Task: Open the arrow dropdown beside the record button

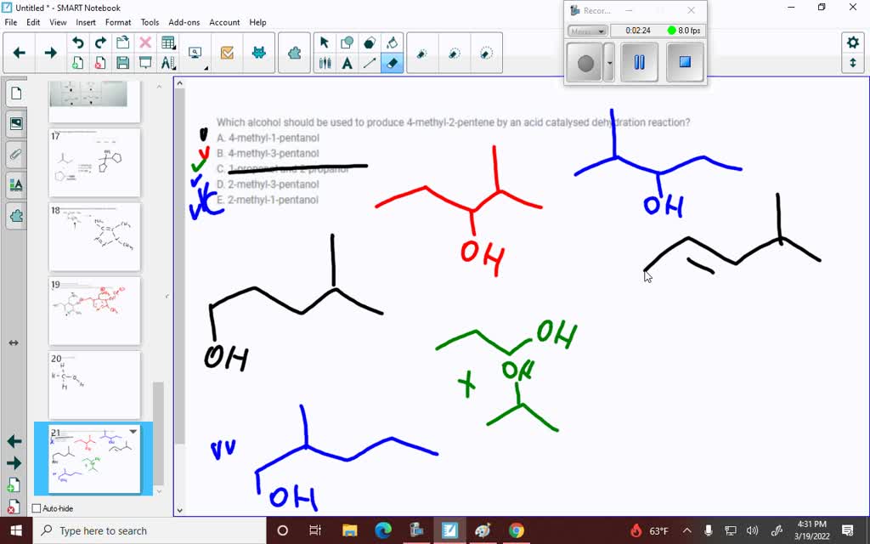Action: coord(609,63)
